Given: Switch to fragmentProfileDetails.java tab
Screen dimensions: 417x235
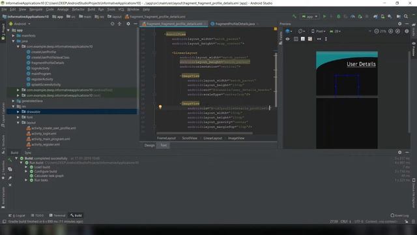Looking at the screenshot, I should [235, 23].
